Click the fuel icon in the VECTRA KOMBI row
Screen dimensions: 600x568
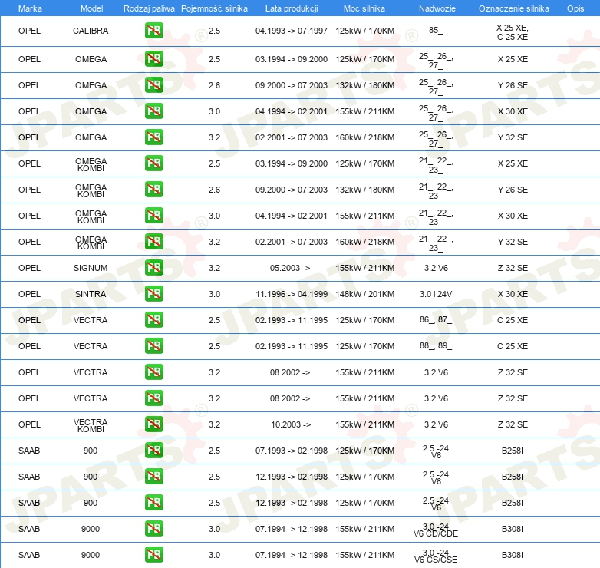point(153,424)
